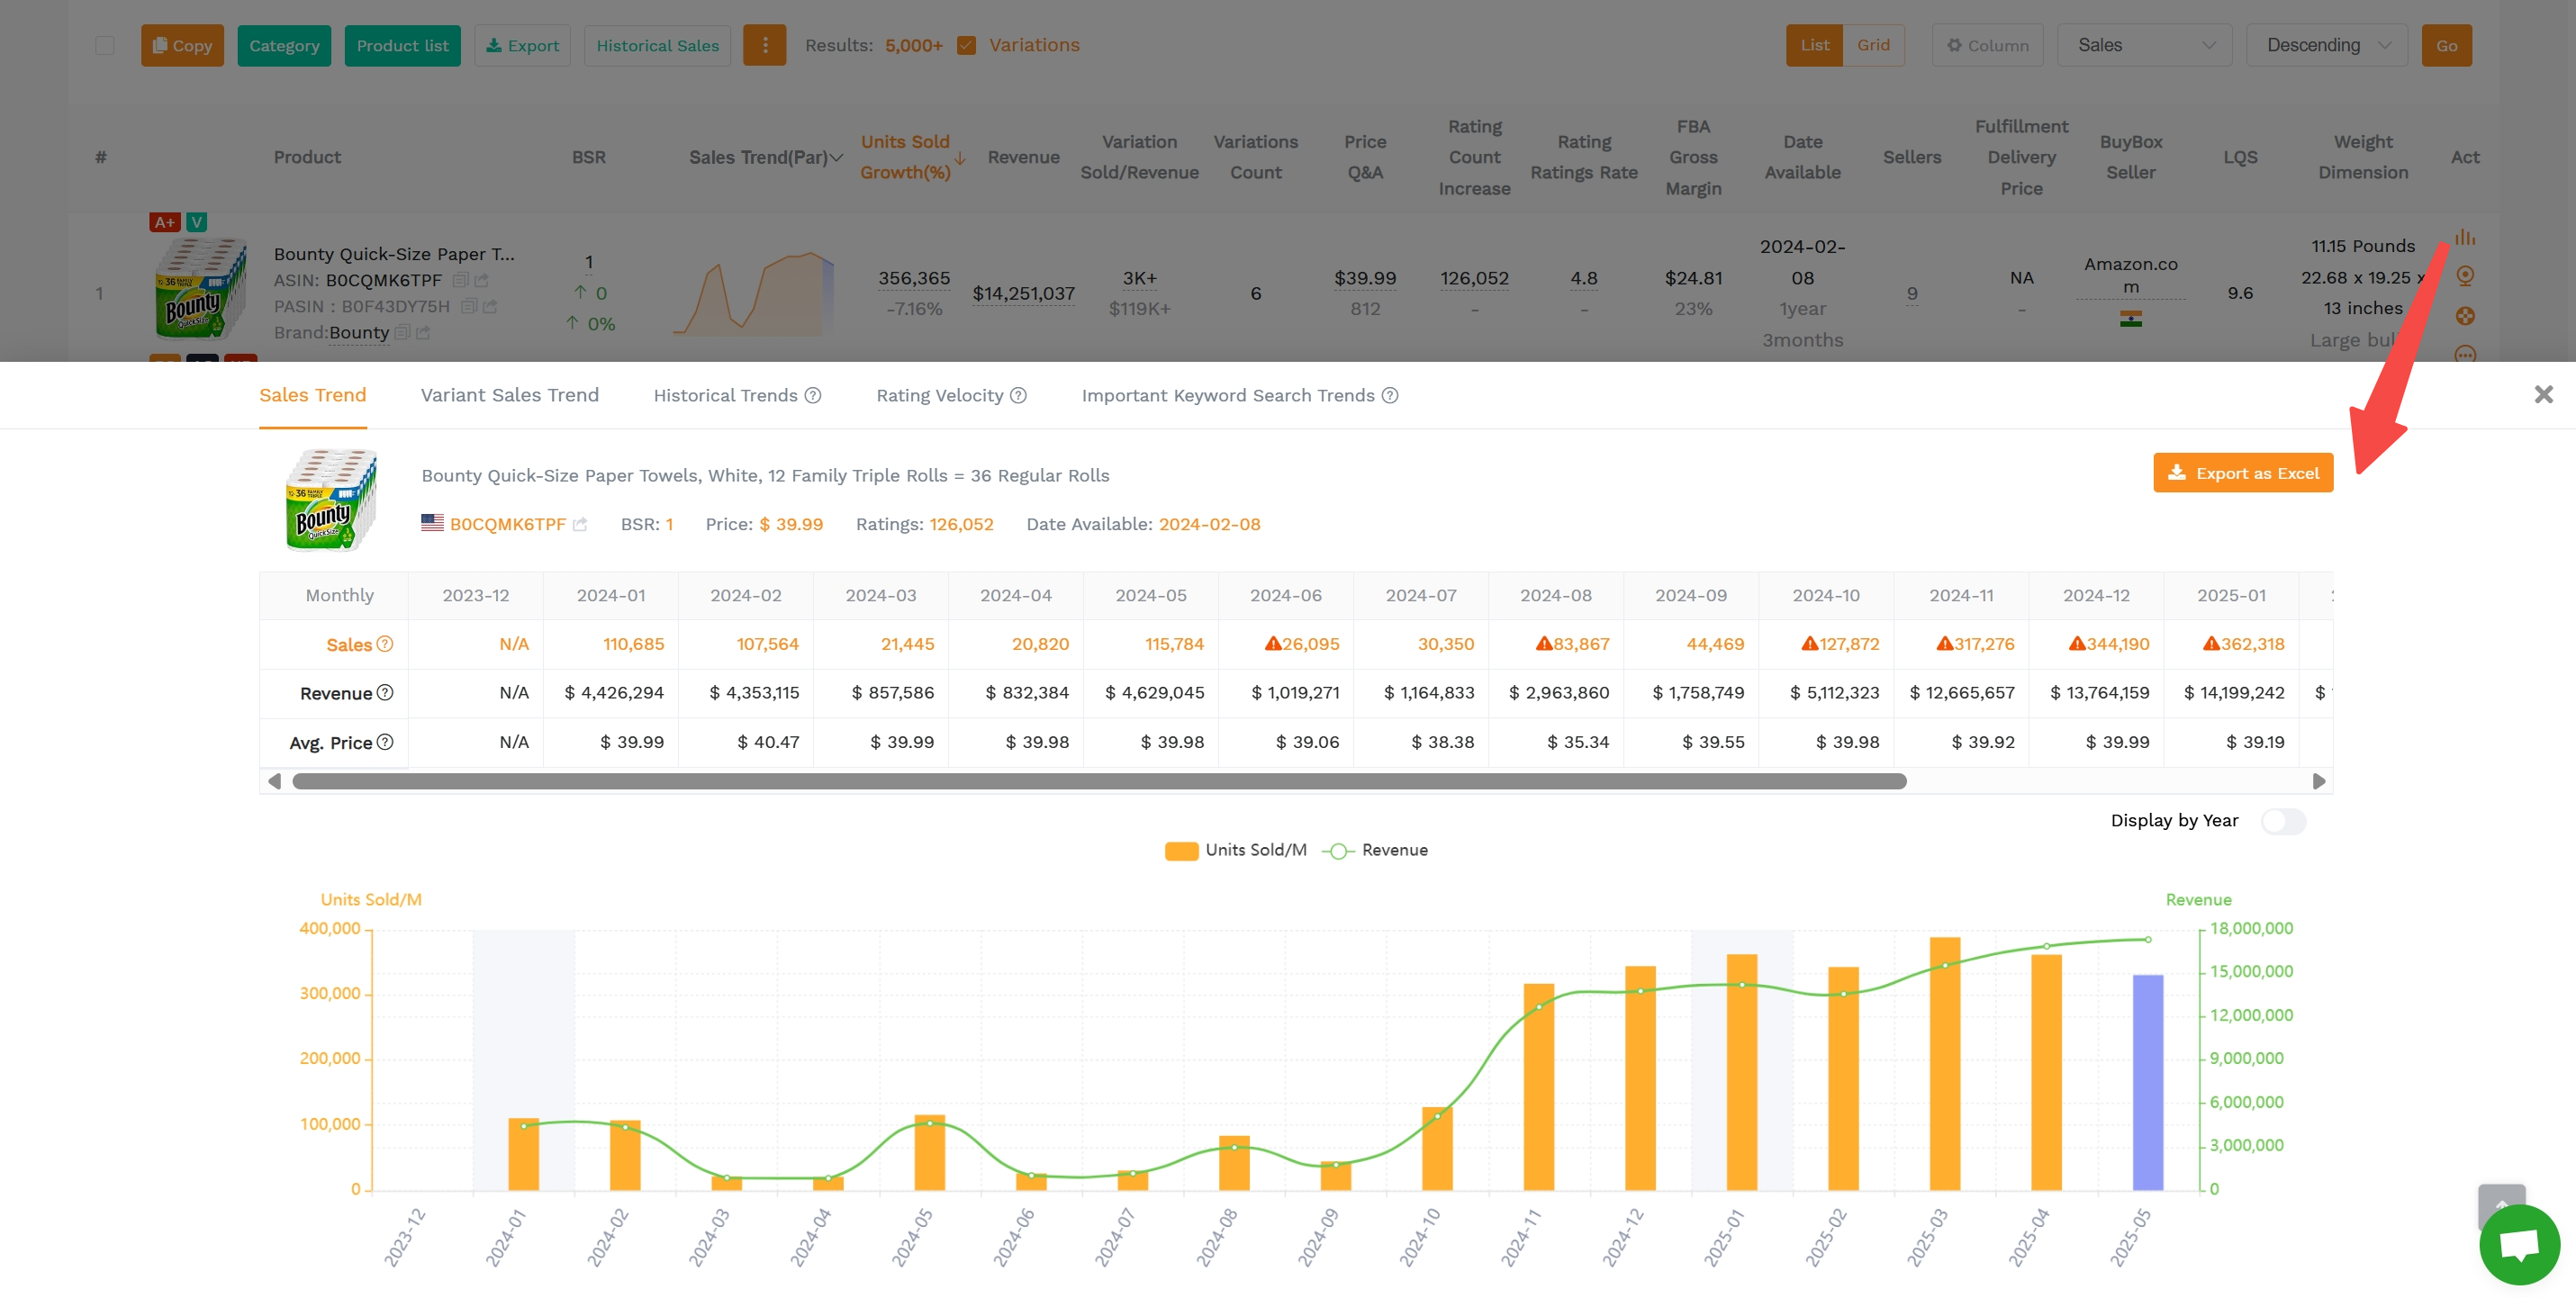2576x1298 pixels.
Task: Copy the ASIN B0CQMK6TPF with copy icon
Action: pyautogui.click(x=460, y=280)
